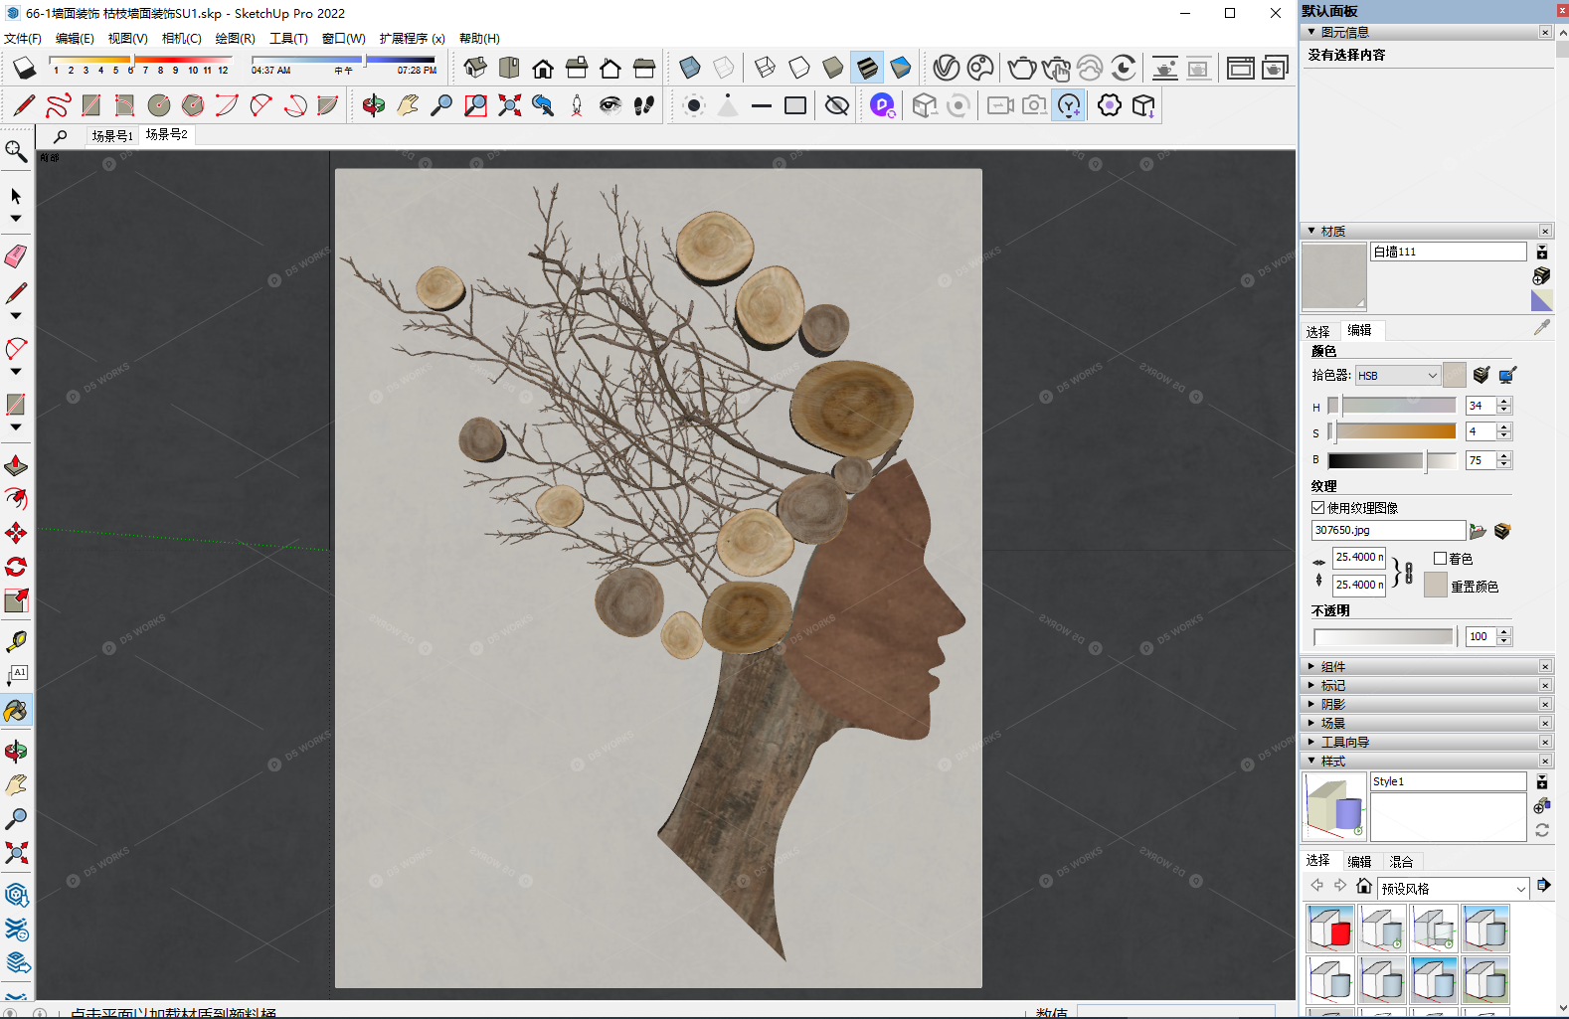Select the Position Camera tool
The width and height of the screenshot is (1569, 1019).
[x=577, y=105]
